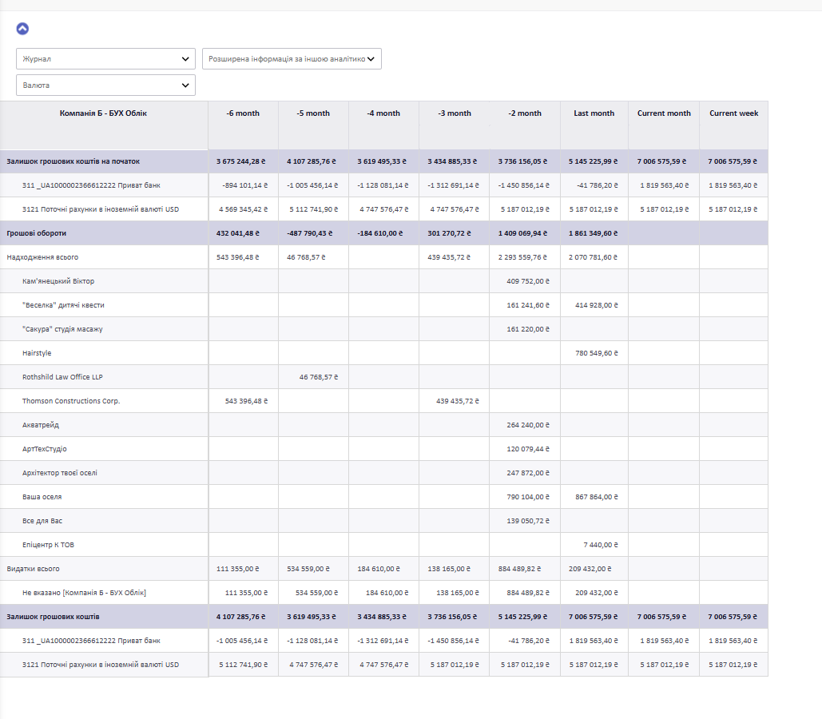Click the Ваша оселя row label
Screen dimensions: 822x719
tap(42, 497)
